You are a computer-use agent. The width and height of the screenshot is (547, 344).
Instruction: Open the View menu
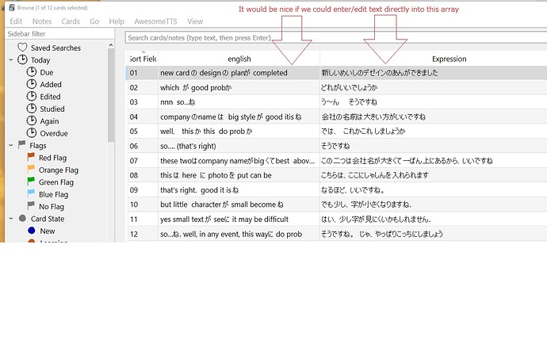tap(195, 21)
